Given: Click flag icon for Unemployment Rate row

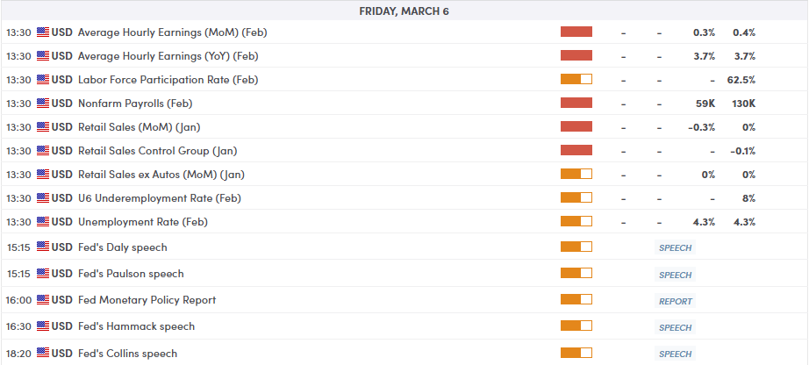Looking at the screenshot, I should tap(42, 222).
